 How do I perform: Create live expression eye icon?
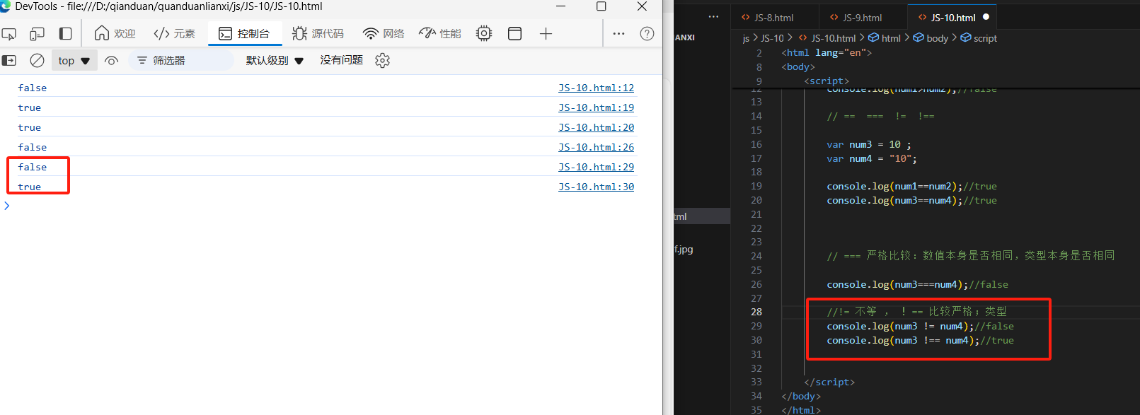click(x=111, y=61)
